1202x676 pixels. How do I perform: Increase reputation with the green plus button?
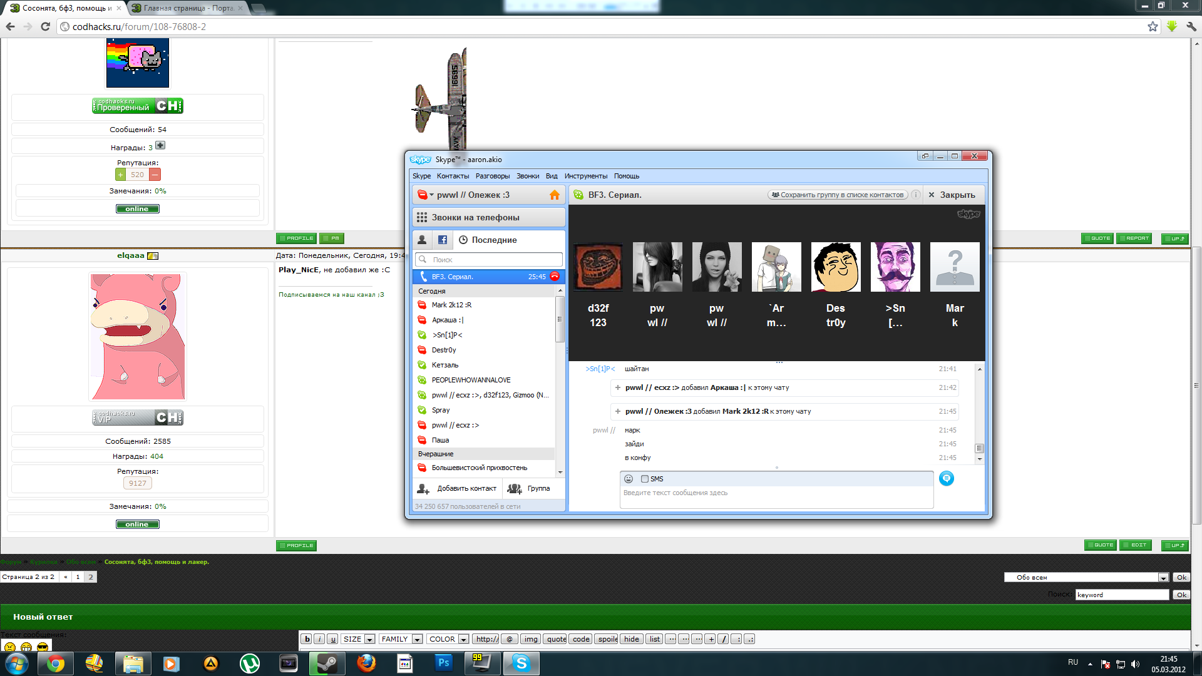(121, 175)
